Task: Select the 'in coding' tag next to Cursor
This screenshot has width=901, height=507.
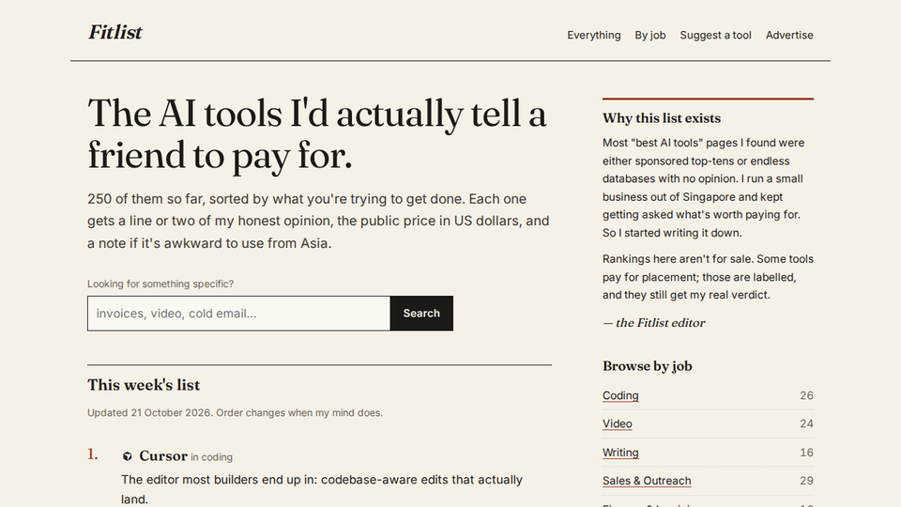Action: point(211,457)
